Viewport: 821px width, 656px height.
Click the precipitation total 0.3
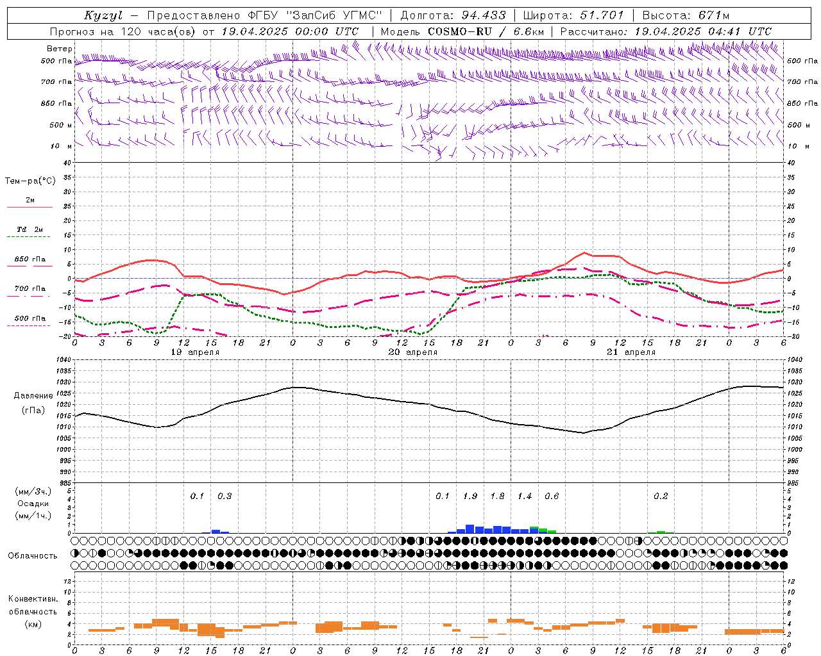(224, 496)
